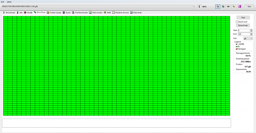256x133 pixels.
Task: Click the 312.3 MB/s scanning speed value
Action: (245, 62)
